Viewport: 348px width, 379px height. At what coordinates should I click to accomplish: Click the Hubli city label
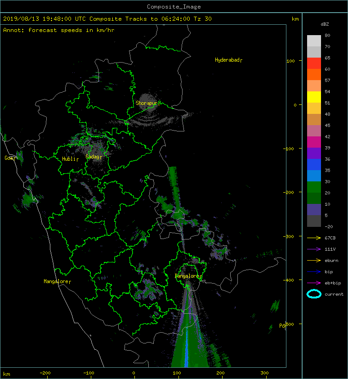pos(70,159)
